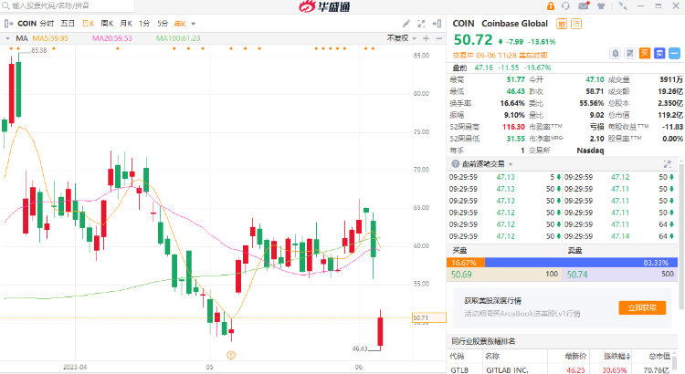The image size is (685, 374).
Task: Click the 50.71 current price axis tag
Action: click(429, 317)
